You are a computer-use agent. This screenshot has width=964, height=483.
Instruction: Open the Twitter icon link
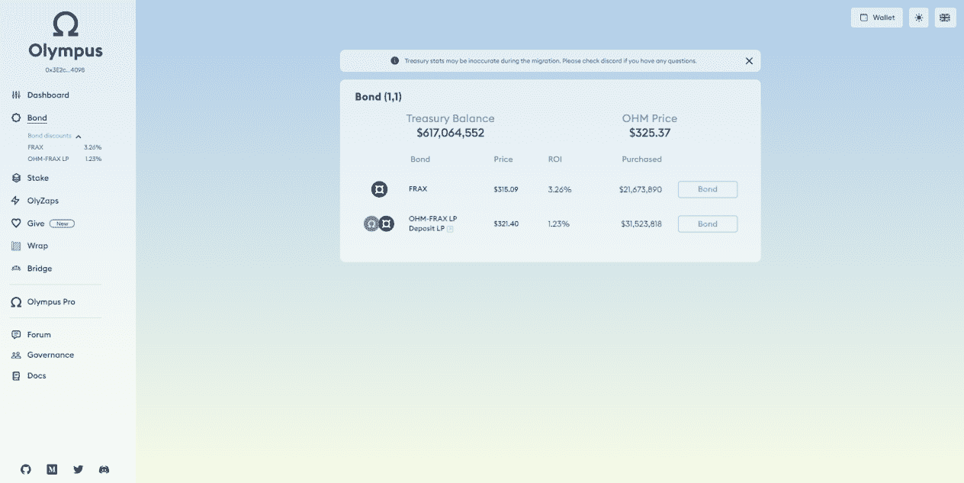[78, 470]
